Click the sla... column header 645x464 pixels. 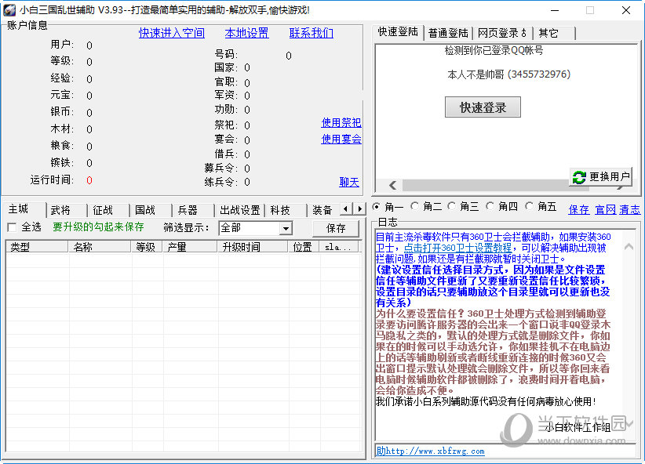[339, 247]
